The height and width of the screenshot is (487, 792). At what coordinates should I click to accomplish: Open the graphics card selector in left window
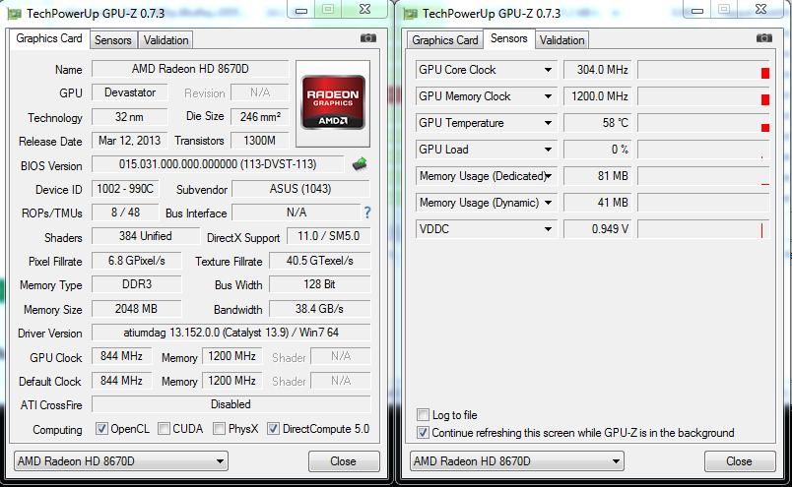(121, 461)
